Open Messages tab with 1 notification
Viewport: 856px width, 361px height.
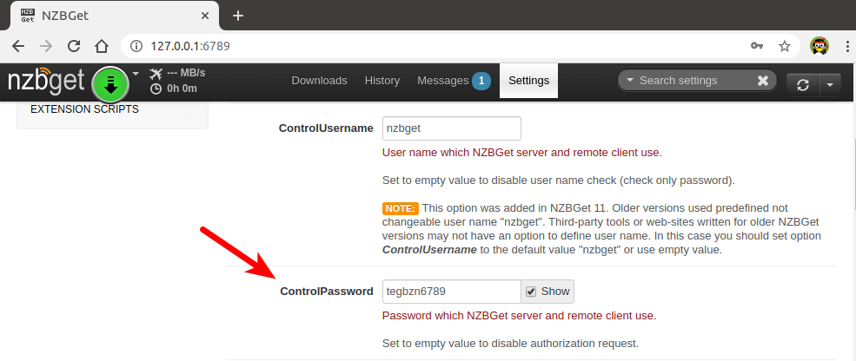[x=453, y=81]
